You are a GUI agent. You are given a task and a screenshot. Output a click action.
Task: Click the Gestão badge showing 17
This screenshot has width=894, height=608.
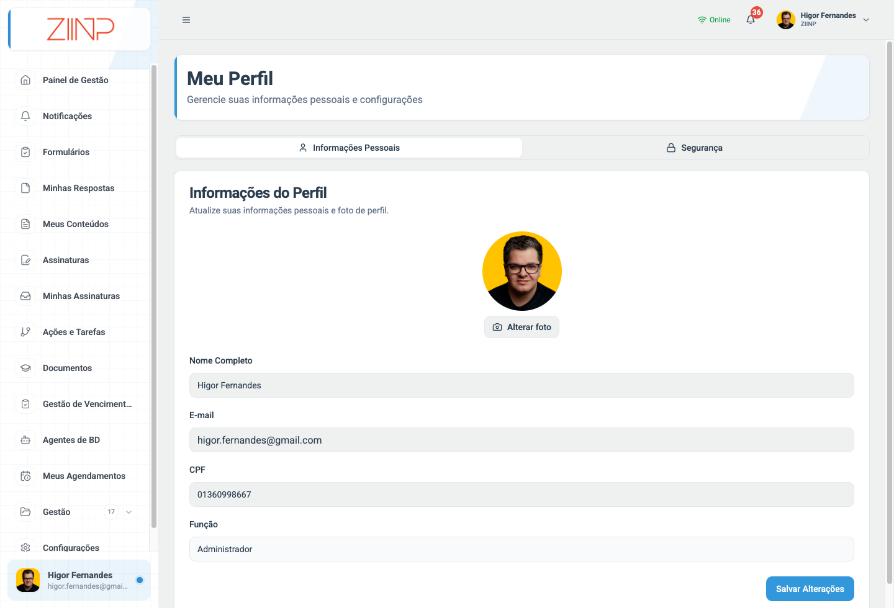(x=111, y=512)
